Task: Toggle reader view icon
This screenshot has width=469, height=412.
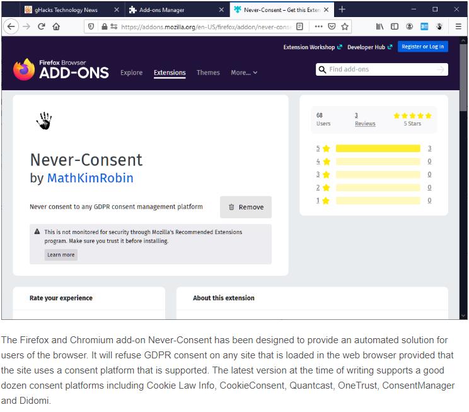Action: pyautogui.click(x=299, y=26)
